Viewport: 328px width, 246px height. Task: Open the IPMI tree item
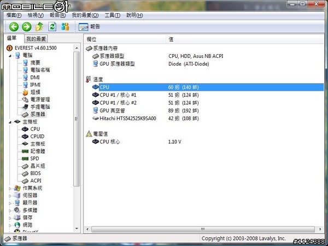[x=35, y=85]
